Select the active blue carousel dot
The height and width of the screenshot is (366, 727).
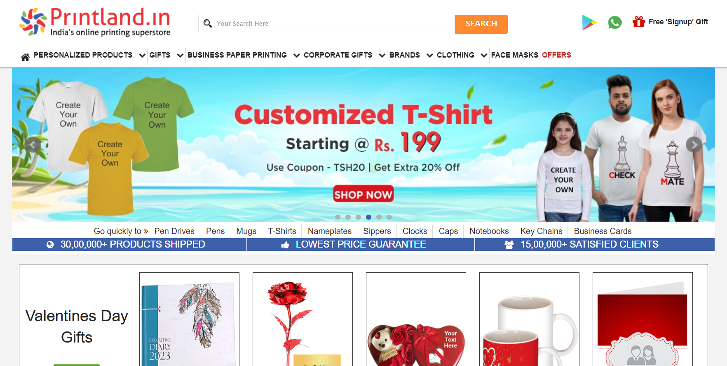pos(368,217)
